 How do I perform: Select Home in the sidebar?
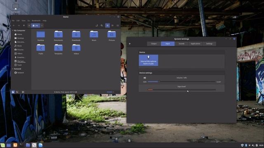[18, 34]
